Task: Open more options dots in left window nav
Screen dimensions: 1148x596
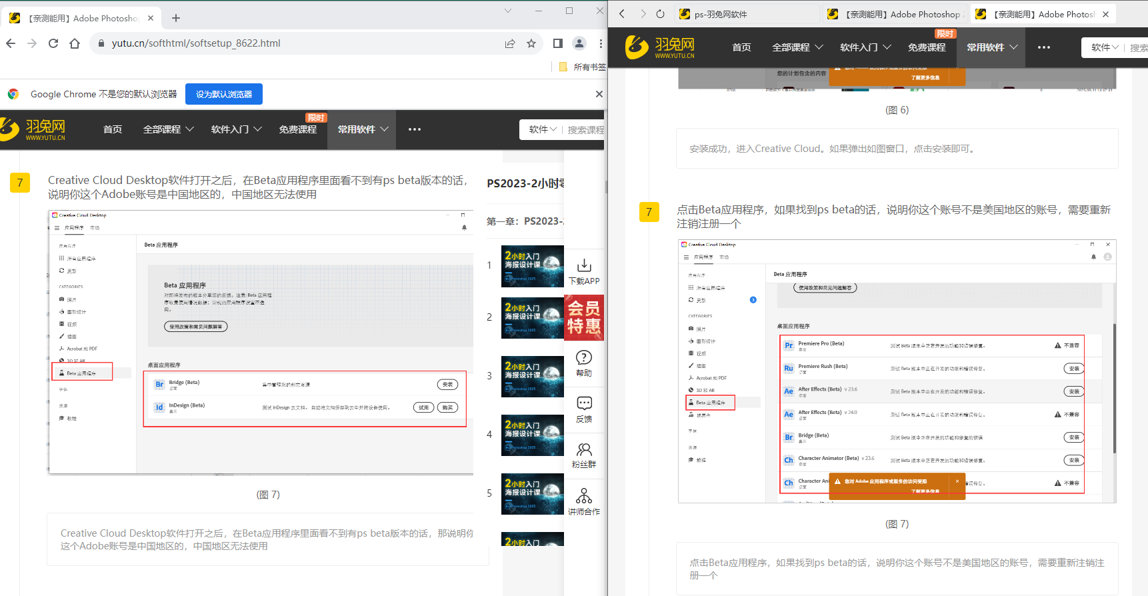Action: tap(415, 129)
